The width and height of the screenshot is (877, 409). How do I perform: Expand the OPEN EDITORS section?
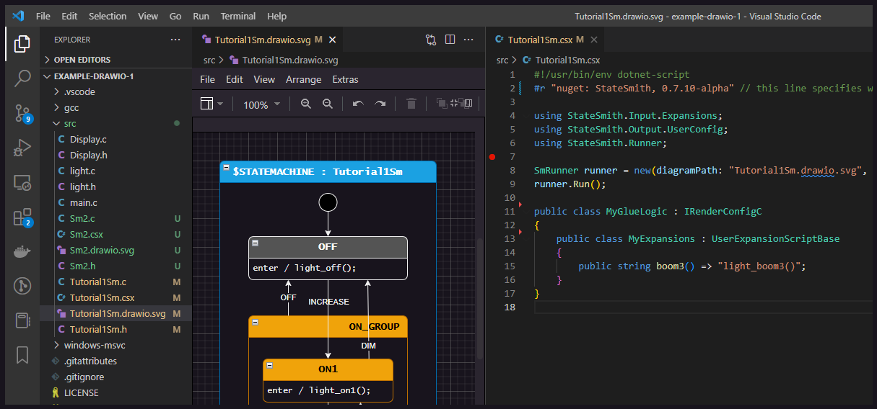115,60
